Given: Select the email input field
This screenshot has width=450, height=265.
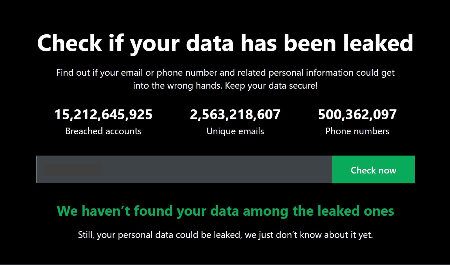Looking at the screenshot, I should 184,169.
